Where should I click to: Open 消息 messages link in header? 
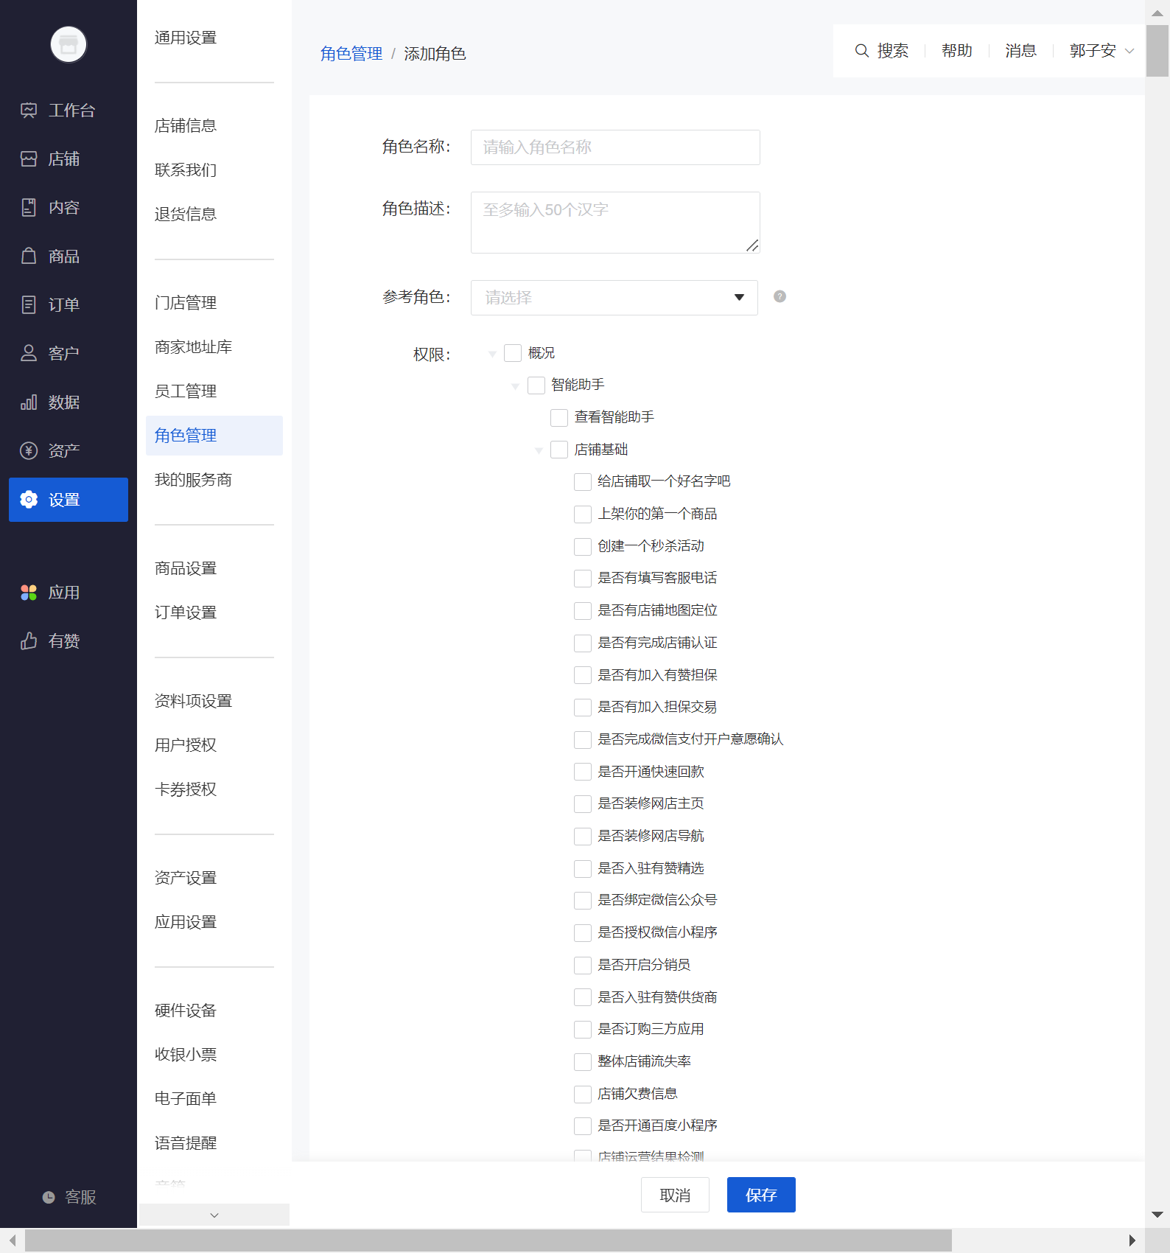[1020, 51]
